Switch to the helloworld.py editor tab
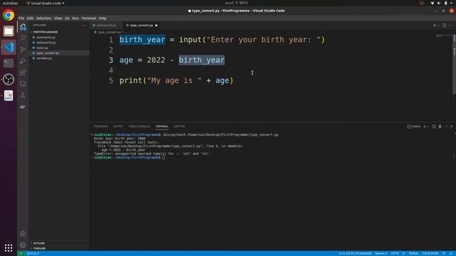Image resolution: width=456 pixels, height=256 pixels. [106, 26]
